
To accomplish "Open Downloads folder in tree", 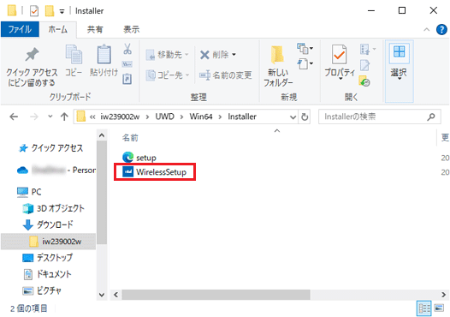I will pyautogui.click(x=48, y=224).
